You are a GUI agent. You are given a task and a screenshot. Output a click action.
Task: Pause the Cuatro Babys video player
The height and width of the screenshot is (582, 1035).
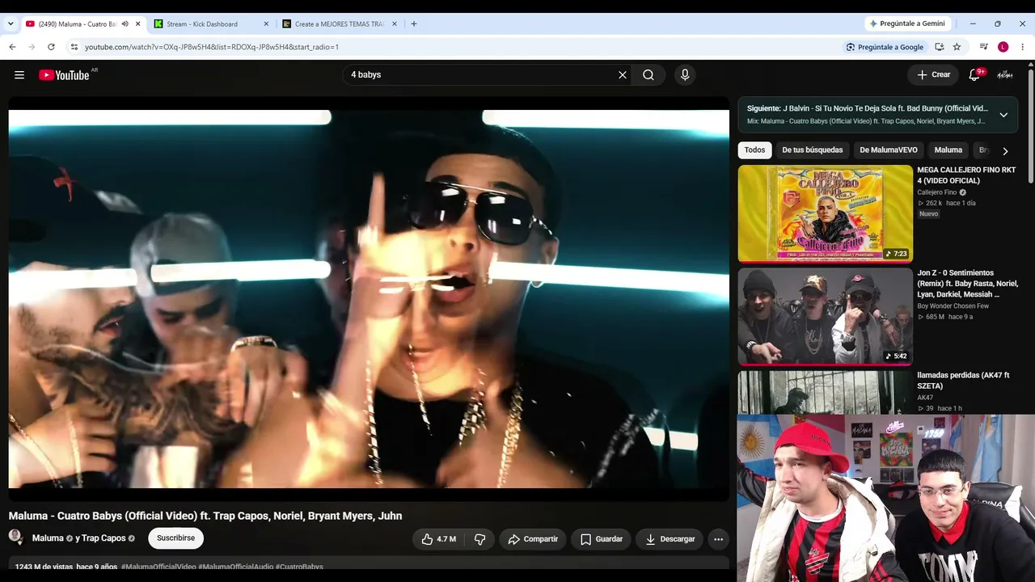pos(369,299)
